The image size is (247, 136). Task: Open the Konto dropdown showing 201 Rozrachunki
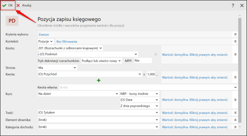[70, 48]
